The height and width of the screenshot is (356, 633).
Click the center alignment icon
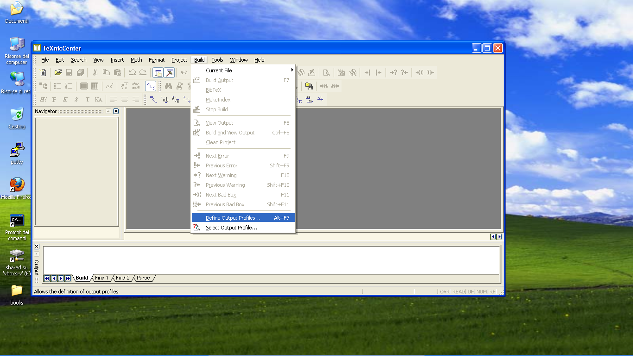coord(125,99)
